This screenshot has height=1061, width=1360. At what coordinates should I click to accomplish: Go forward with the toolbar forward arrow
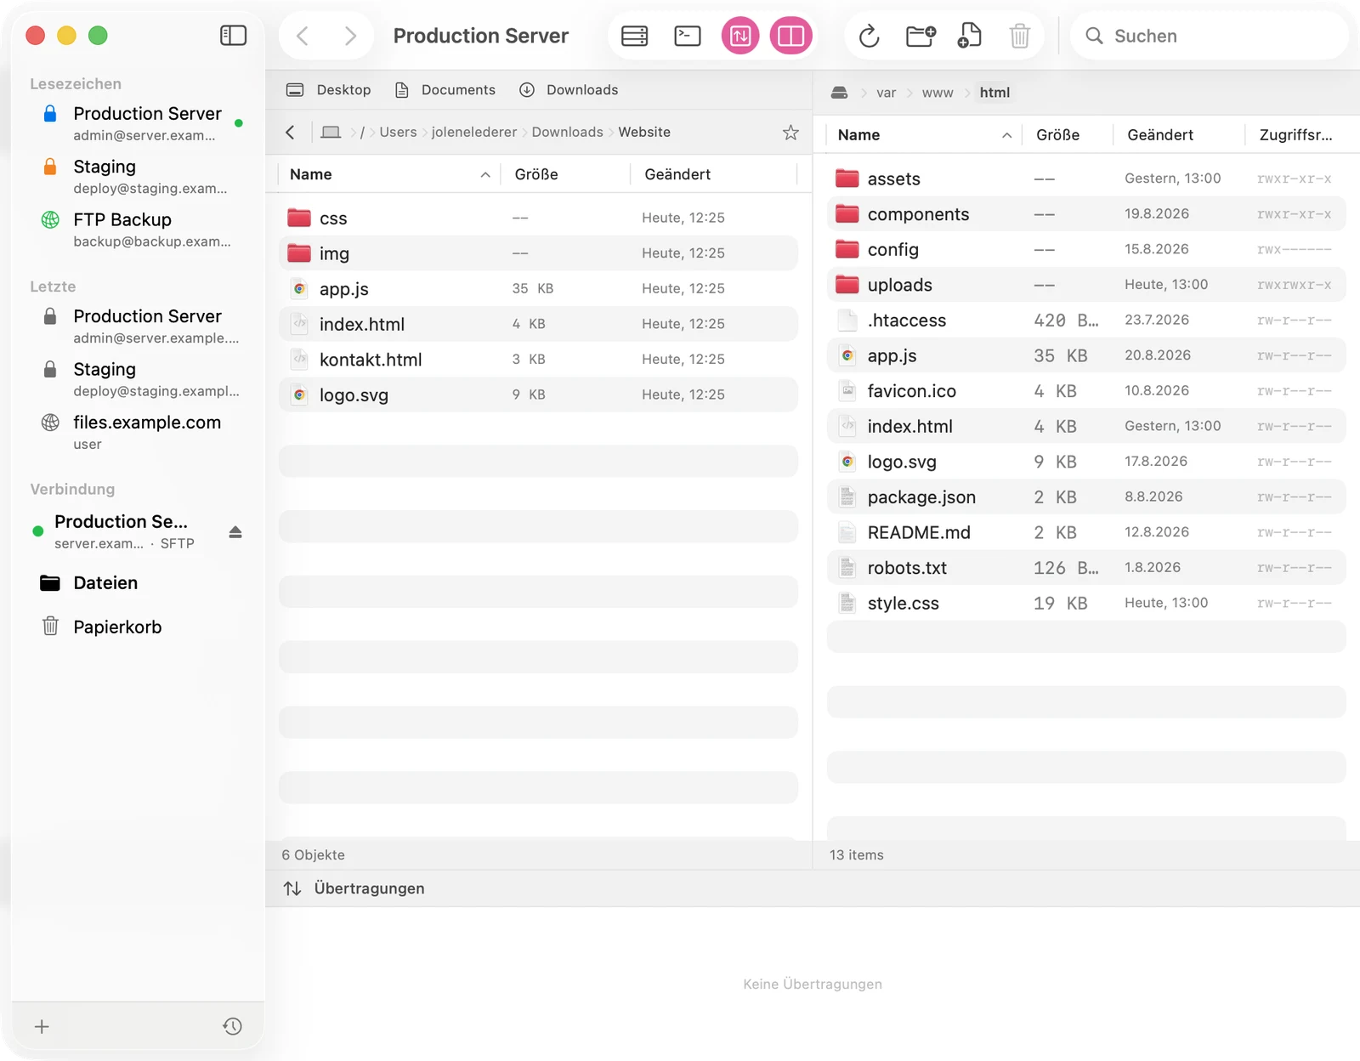pos(349,36)
